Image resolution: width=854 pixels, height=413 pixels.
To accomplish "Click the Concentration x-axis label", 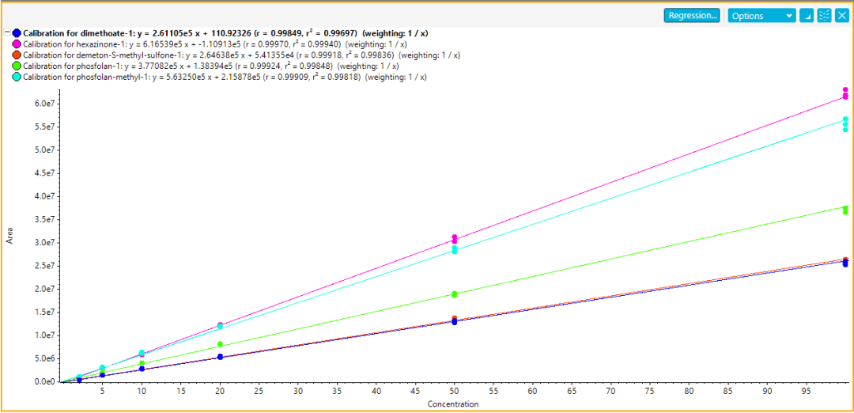I will coord(453,404).
